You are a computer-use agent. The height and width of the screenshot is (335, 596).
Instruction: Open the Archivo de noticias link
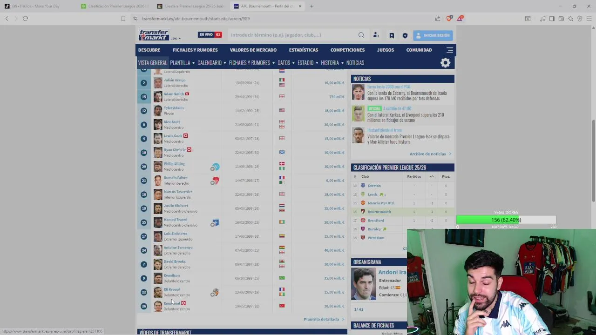(430, 154)
